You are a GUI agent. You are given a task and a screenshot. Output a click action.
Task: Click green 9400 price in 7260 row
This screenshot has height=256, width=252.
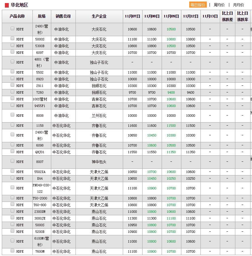171,92
